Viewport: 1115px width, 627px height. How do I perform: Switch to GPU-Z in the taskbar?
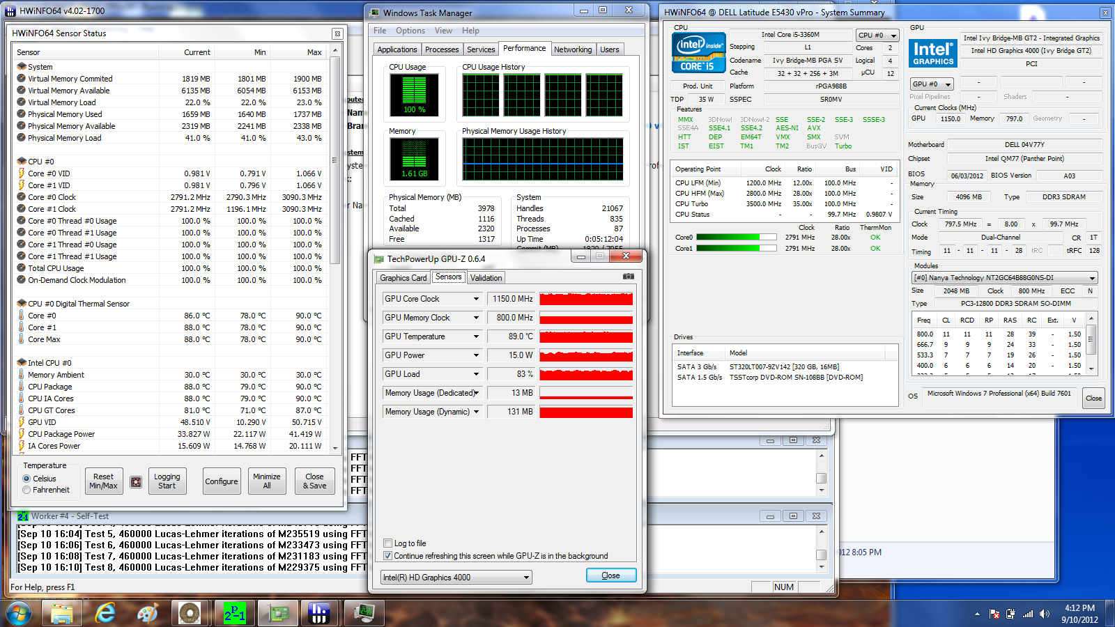tap(278, 614)
